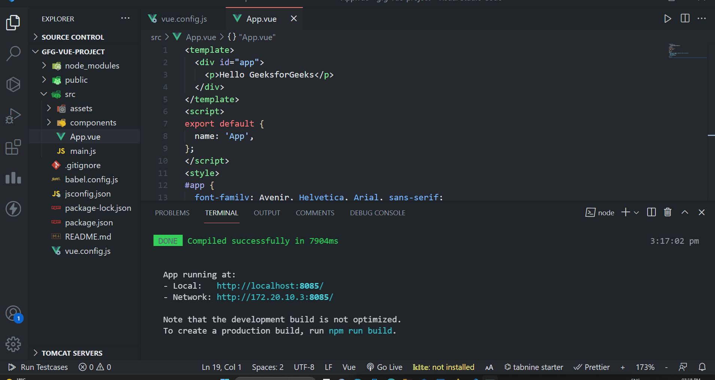Viewport: 715px width, 380px height.
Task: Open the localhost:8085 link in terminal
Action: click(270, 286)
